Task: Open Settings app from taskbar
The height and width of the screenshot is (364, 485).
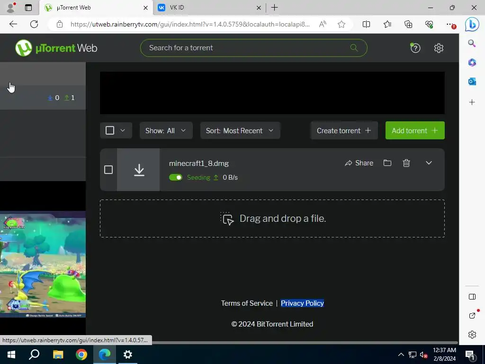Action: [x=128, y=355]
